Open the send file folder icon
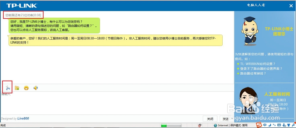 [x=17, y=88]
